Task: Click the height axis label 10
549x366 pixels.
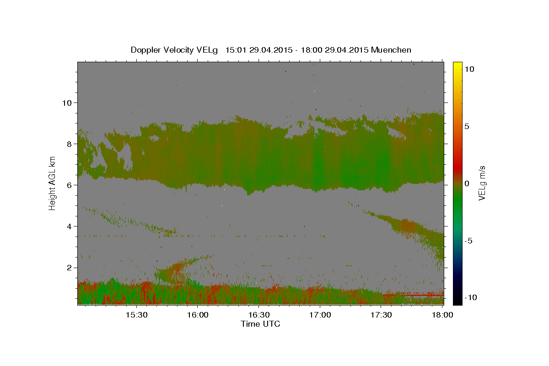Action: (68, 102)
